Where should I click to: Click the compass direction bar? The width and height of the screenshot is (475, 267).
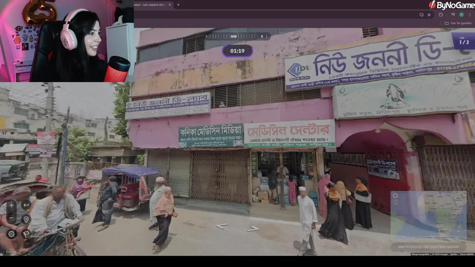[237, 36]
